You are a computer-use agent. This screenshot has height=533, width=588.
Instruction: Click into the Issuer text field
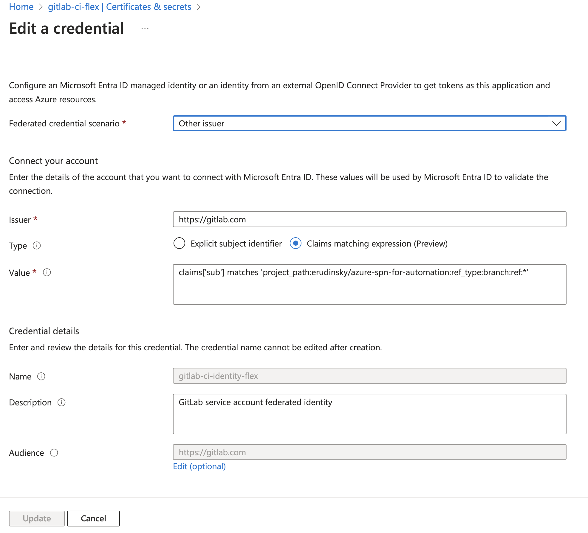pyautogui.click(x=369, y=219)
